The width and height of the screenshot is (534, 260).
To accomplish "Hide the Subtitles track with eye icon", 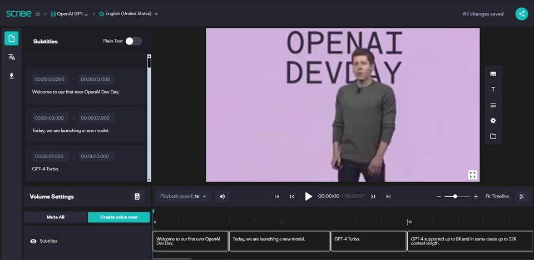I will tap(33, 241).
